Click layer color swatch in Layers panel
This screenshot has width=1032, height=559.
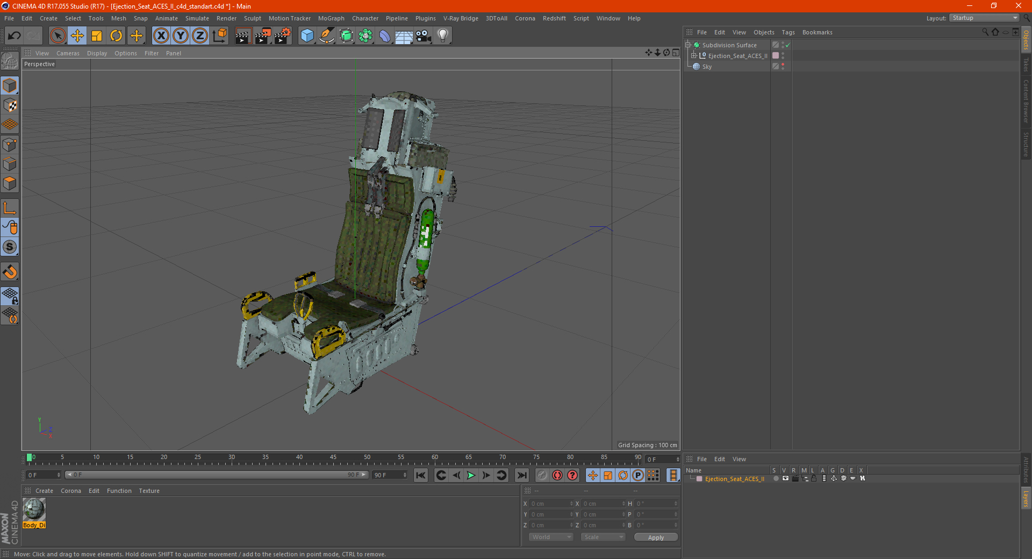tap(699, 479)
